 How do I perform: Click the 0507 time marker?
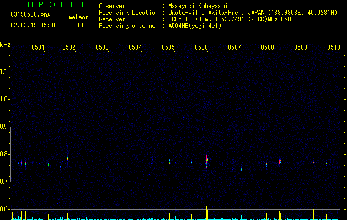pyautogui.click(x=234, y=47)
